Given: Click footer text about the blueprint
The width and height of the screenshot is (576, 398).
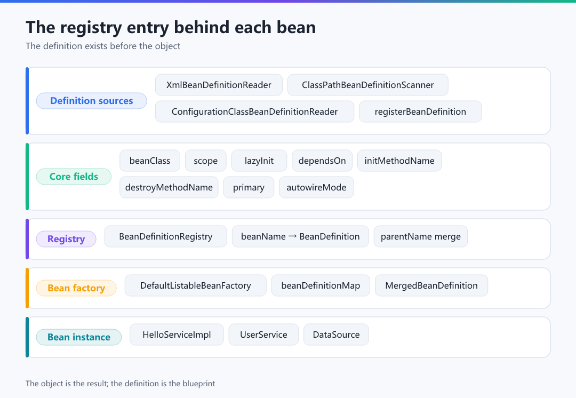Looking at the screenshot, I should click(x=120, y=383).
